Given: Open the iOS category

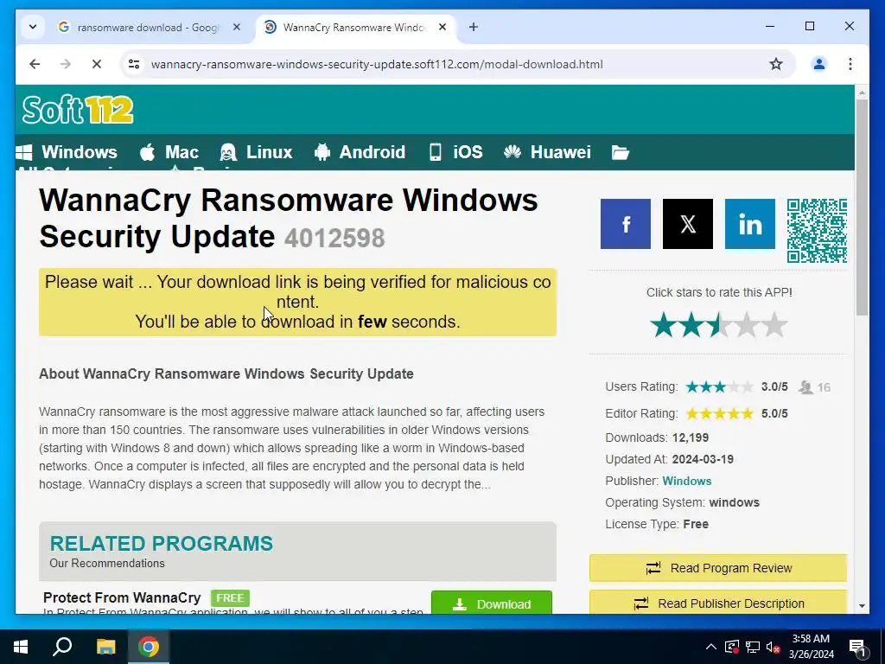Looking at the screenshot, I should [455, 152].
